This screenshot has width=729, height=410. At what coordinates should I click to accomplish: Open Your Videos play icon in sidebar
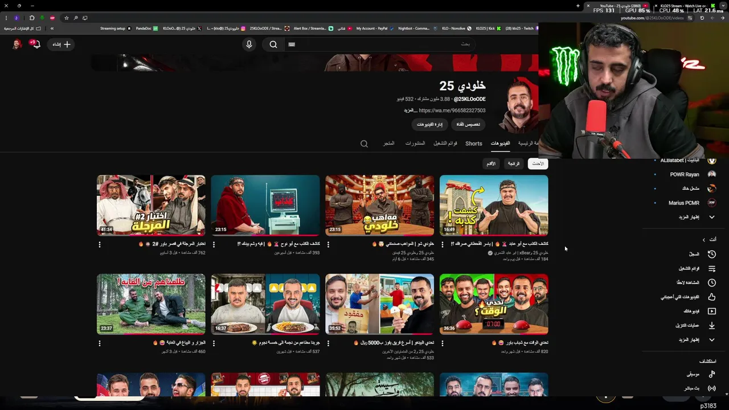coord(711,311)
